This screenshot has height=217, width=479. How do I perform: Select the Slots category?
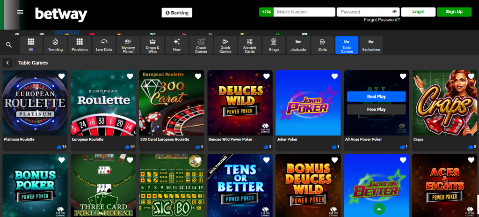(323, 45)
